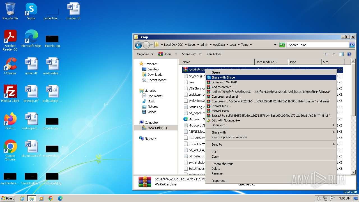This screenshot has height=202, width=359.
Task: Refresh the Temp folder view
Action: tap(282, 45)
